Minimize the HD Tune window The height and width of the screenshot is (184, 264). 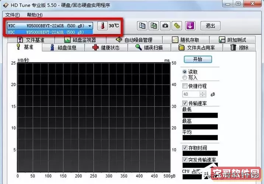coord(227,4)
